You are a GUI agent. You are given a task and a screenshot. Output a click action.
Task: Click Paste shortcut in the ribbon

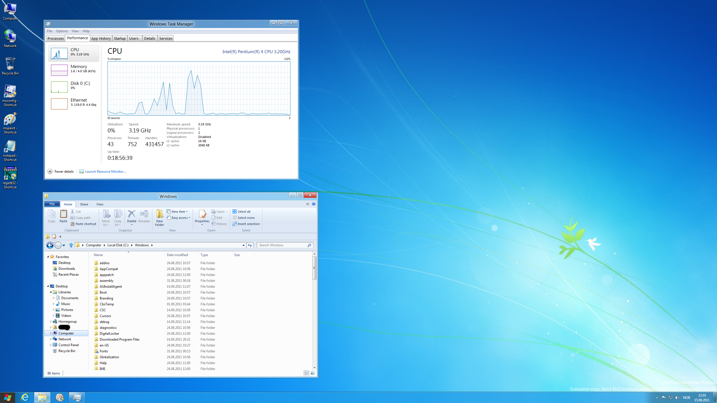tap(83, 224)
